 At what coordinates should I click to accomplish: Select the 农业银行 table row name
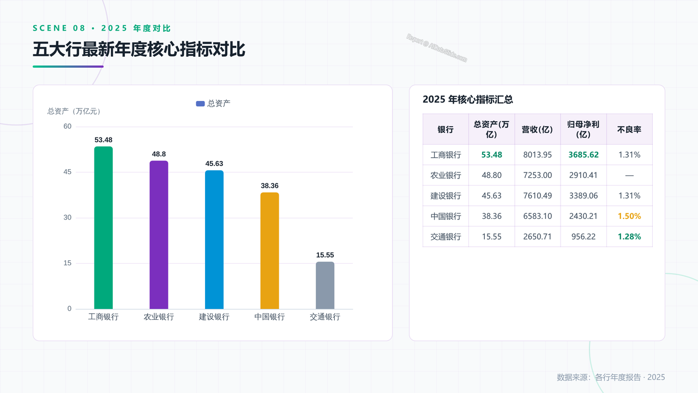[x=446, y=175]
